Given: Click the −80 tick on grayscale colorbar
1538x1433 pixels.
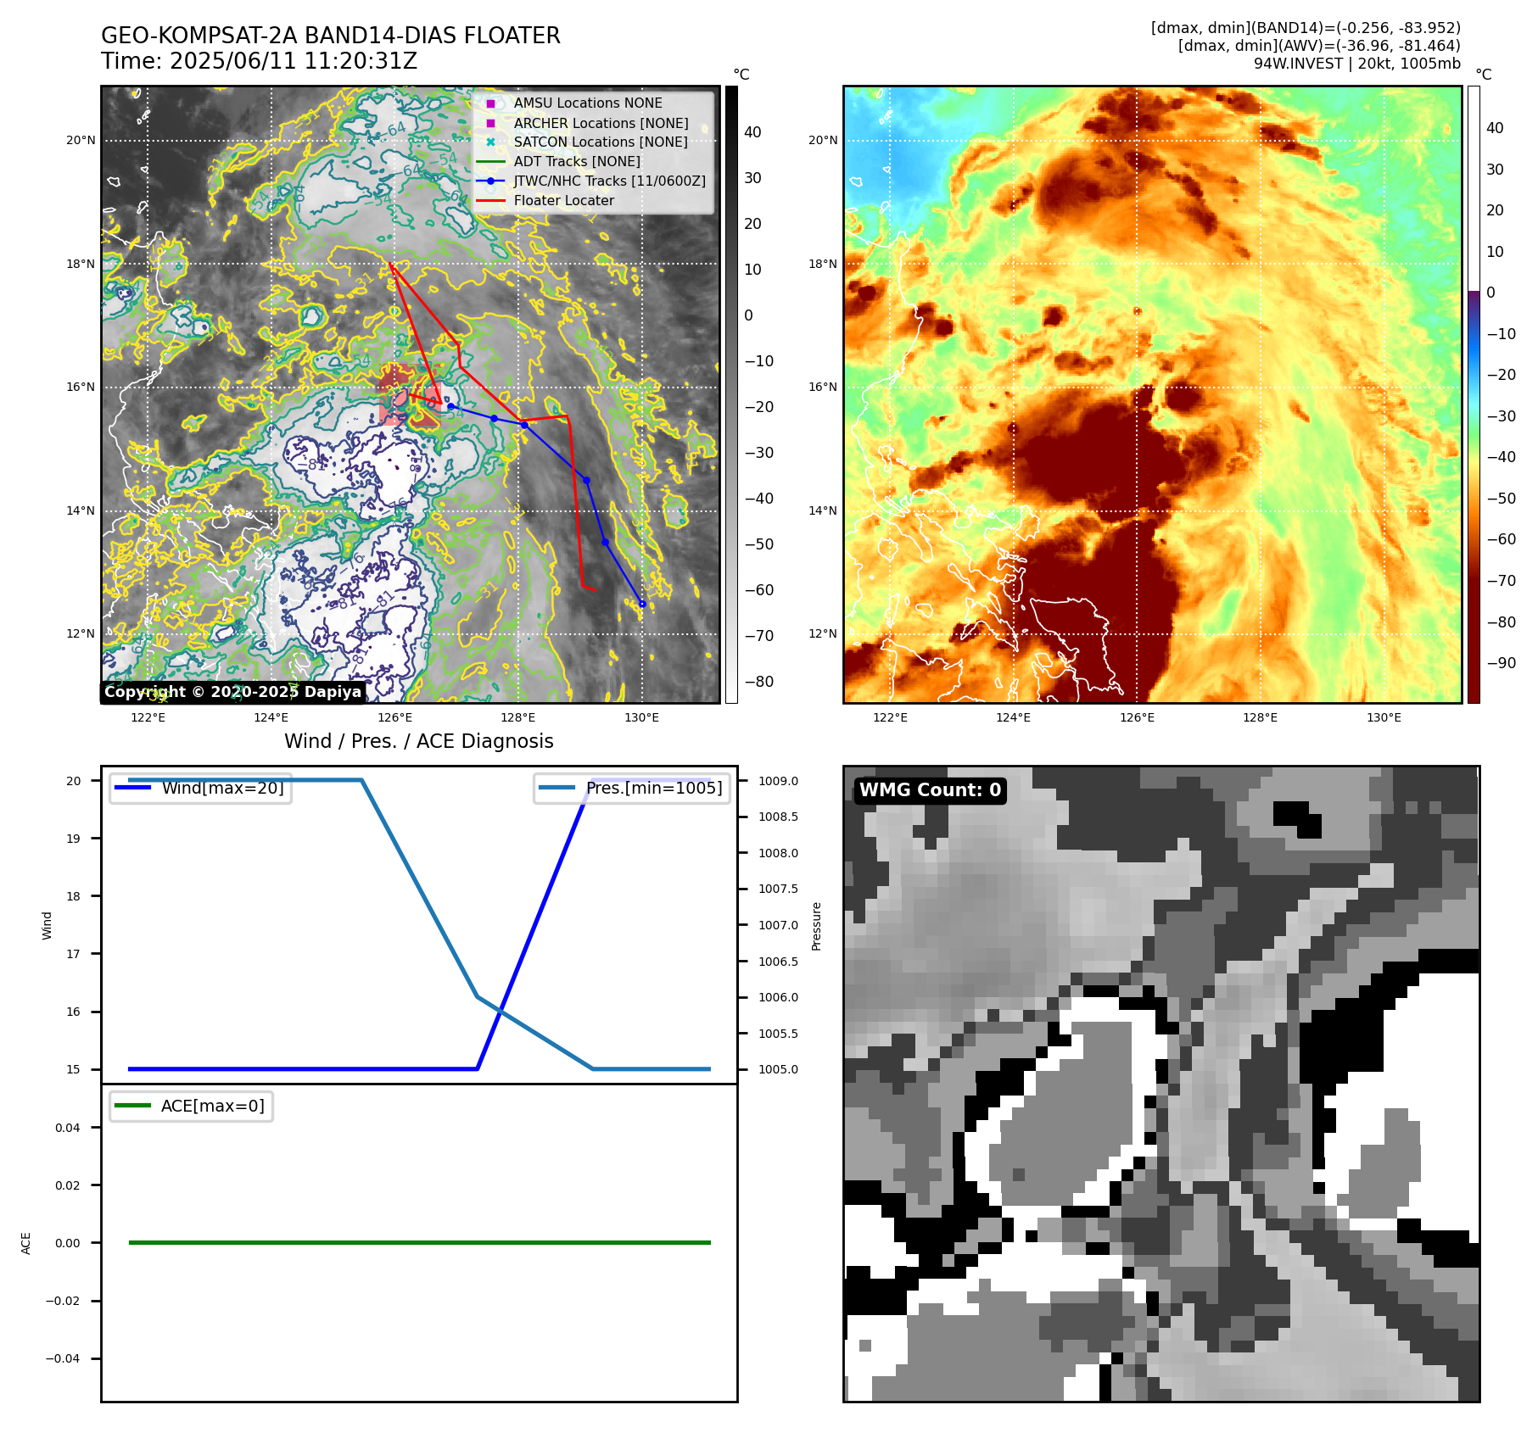Looking at the screenshot, I should coord(759,682).
